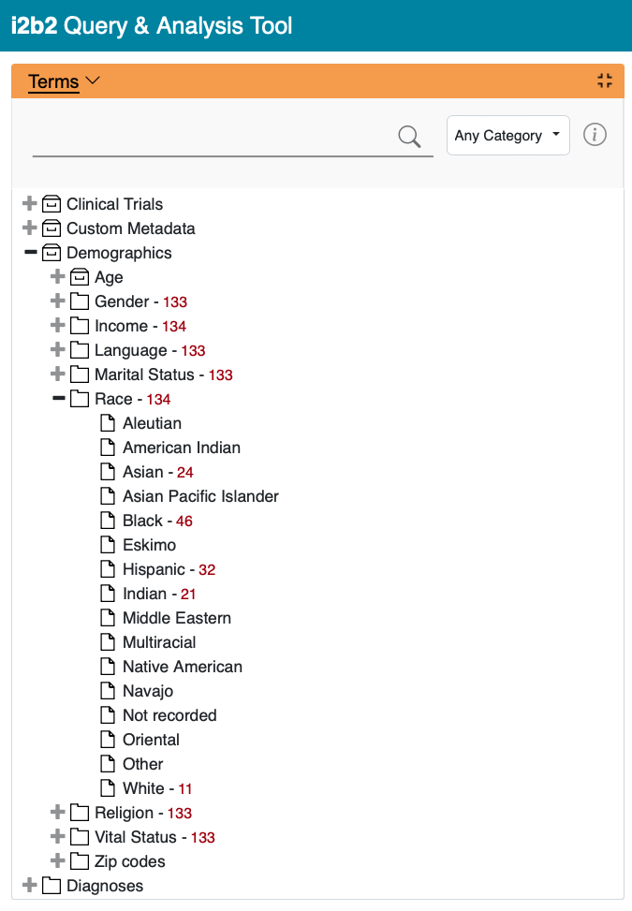The image size is (632, 911).
Task: Expand the Custom Metadata node
Action: (x=30, y=228)
